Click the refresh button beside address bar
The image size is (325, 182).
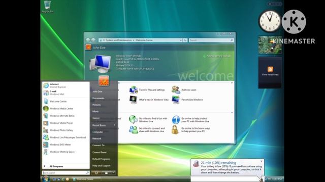click(185, 40)
